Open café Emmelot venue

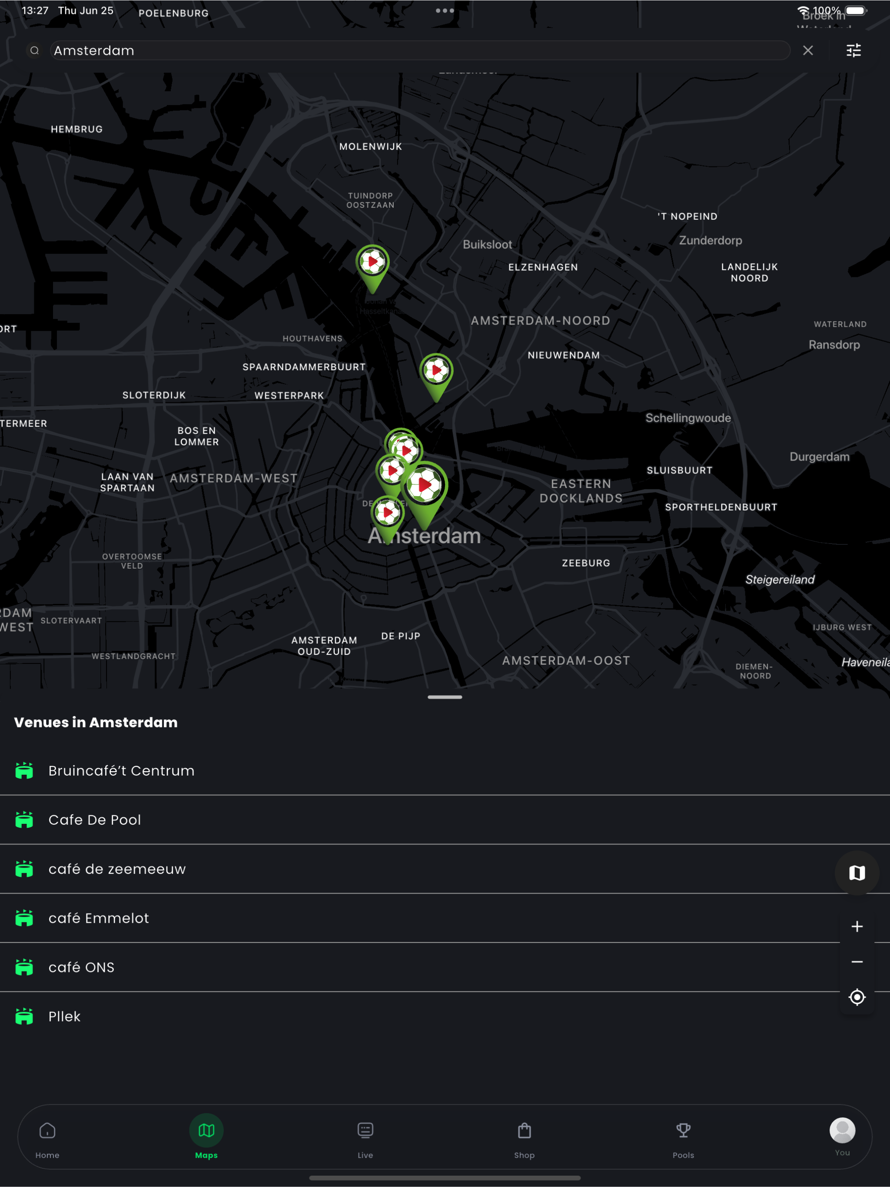point(445,918)
